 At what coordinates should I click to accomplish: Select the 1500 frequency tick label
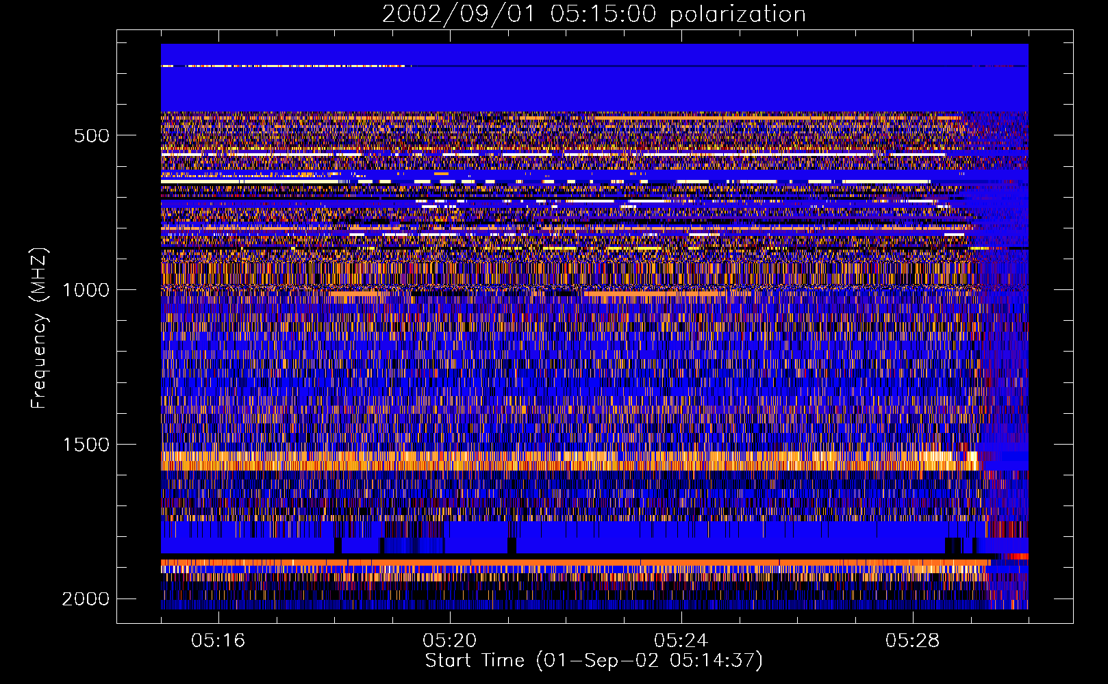[x=86, y=445]
